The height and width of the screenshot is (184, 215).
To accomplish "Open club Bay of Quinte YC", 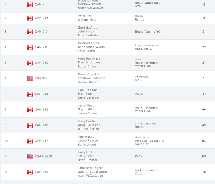I will [x=147, y=32].
